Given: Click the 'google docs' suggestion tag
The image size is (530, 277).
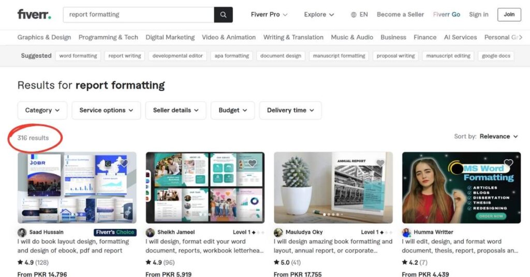Looking at the screenshot, I should click(496, 56).
